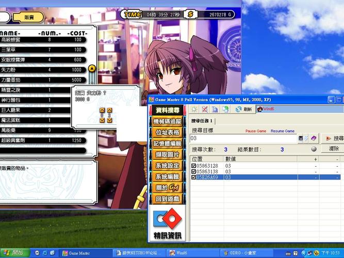The height and width of the screenshot is (258, 344).
Task: Select the 魔法蛋糕 item row
Action: (x=36, y=120)
